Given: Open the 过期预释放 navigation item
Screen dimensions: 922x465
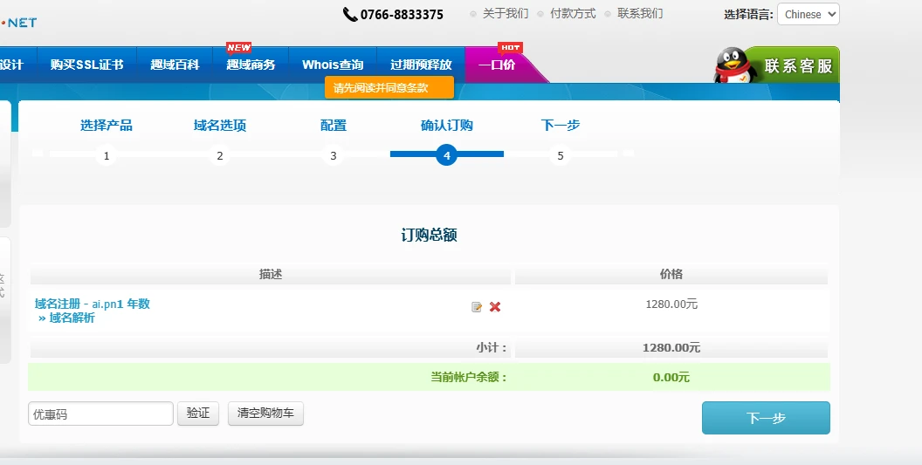Looking at the screenshot, I should [421, 65].
